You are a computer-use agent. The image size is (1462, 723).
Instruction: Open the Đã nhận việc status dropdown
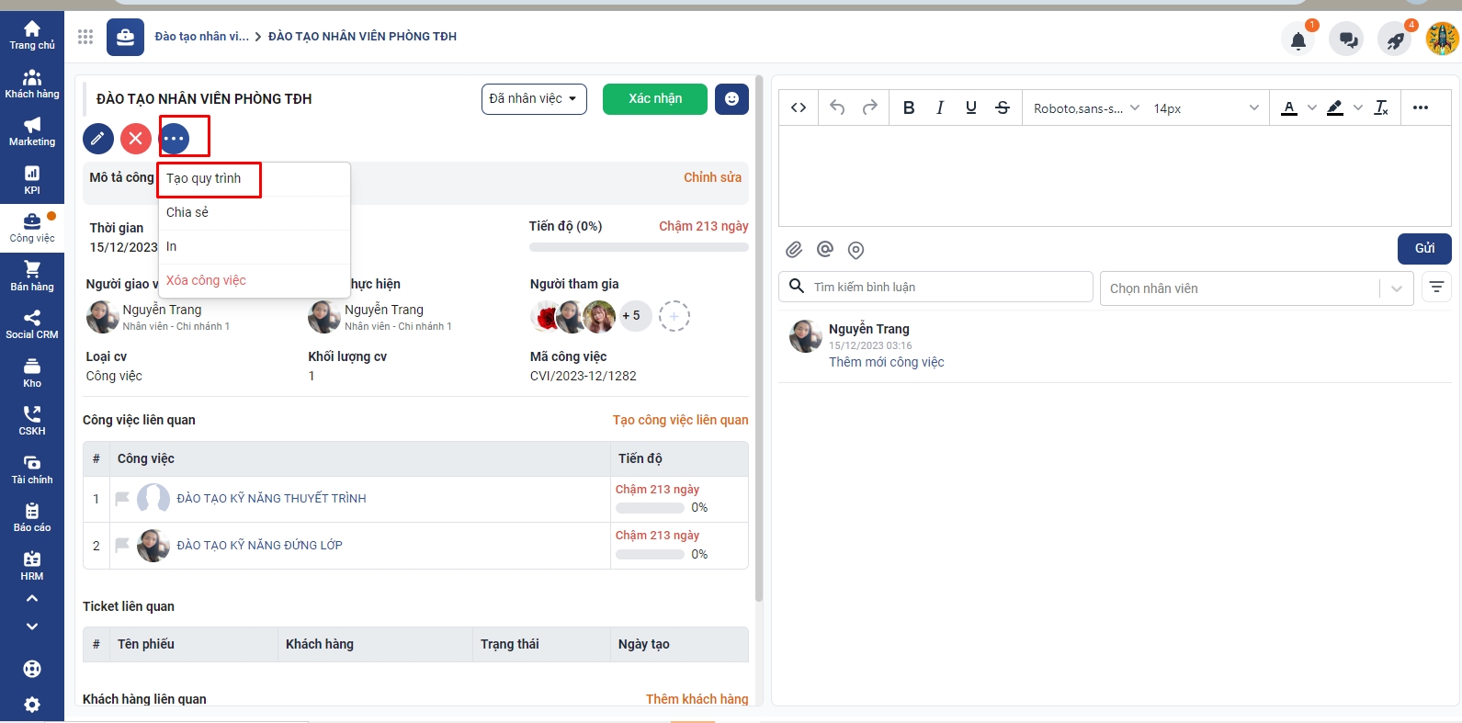534,99
